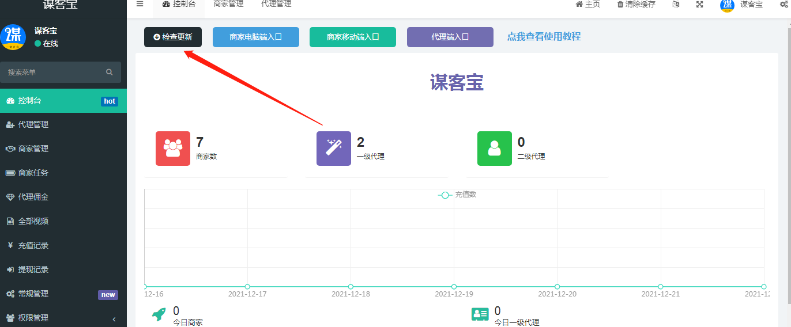Switch to the 控制台 tab
791x327 pixels.
(x=179, y=4)
